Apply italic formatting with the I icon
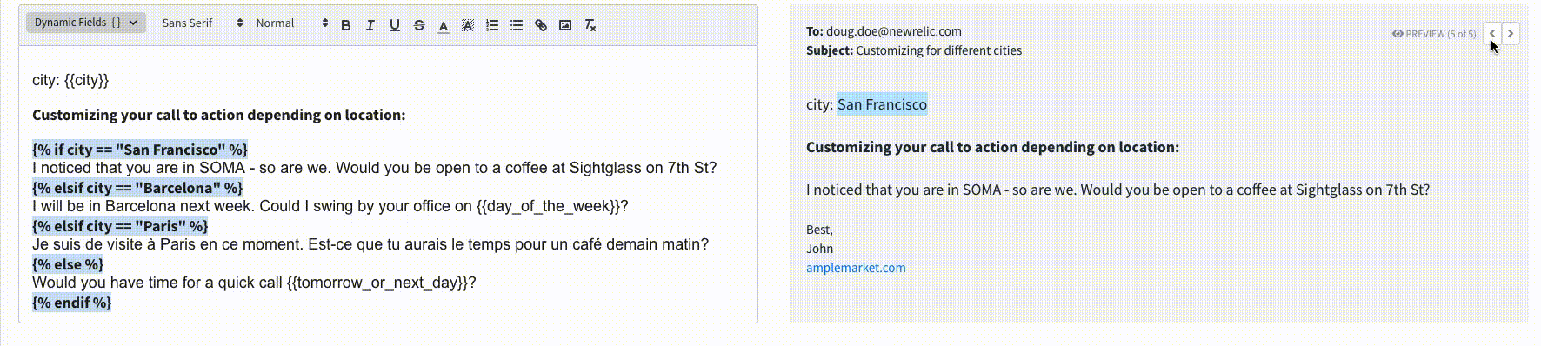Screen dimensions: 1541x346 (x=370, y=25)
